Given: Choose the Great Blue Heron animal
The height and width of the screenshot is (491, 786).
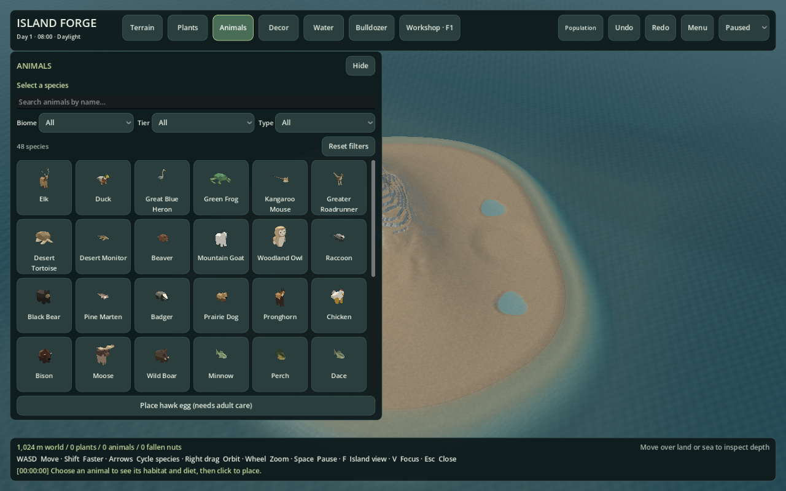Looking at the screenshot, I should click(162, 188).
